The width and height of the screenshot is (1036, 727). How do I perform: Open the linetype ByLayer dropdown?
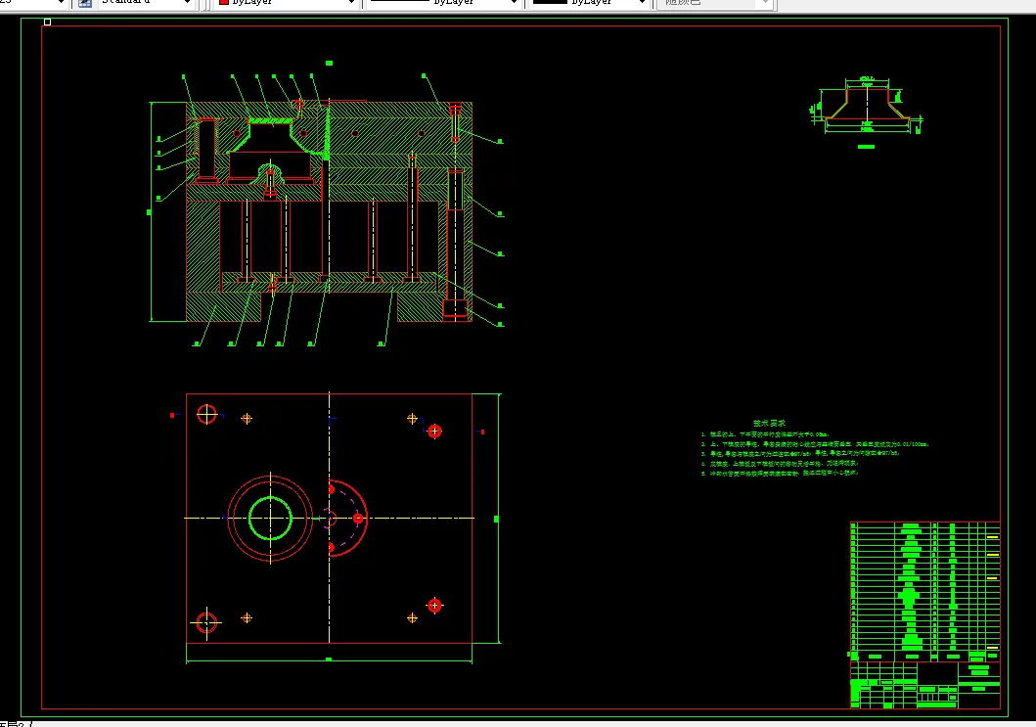[x=443, y=3]
